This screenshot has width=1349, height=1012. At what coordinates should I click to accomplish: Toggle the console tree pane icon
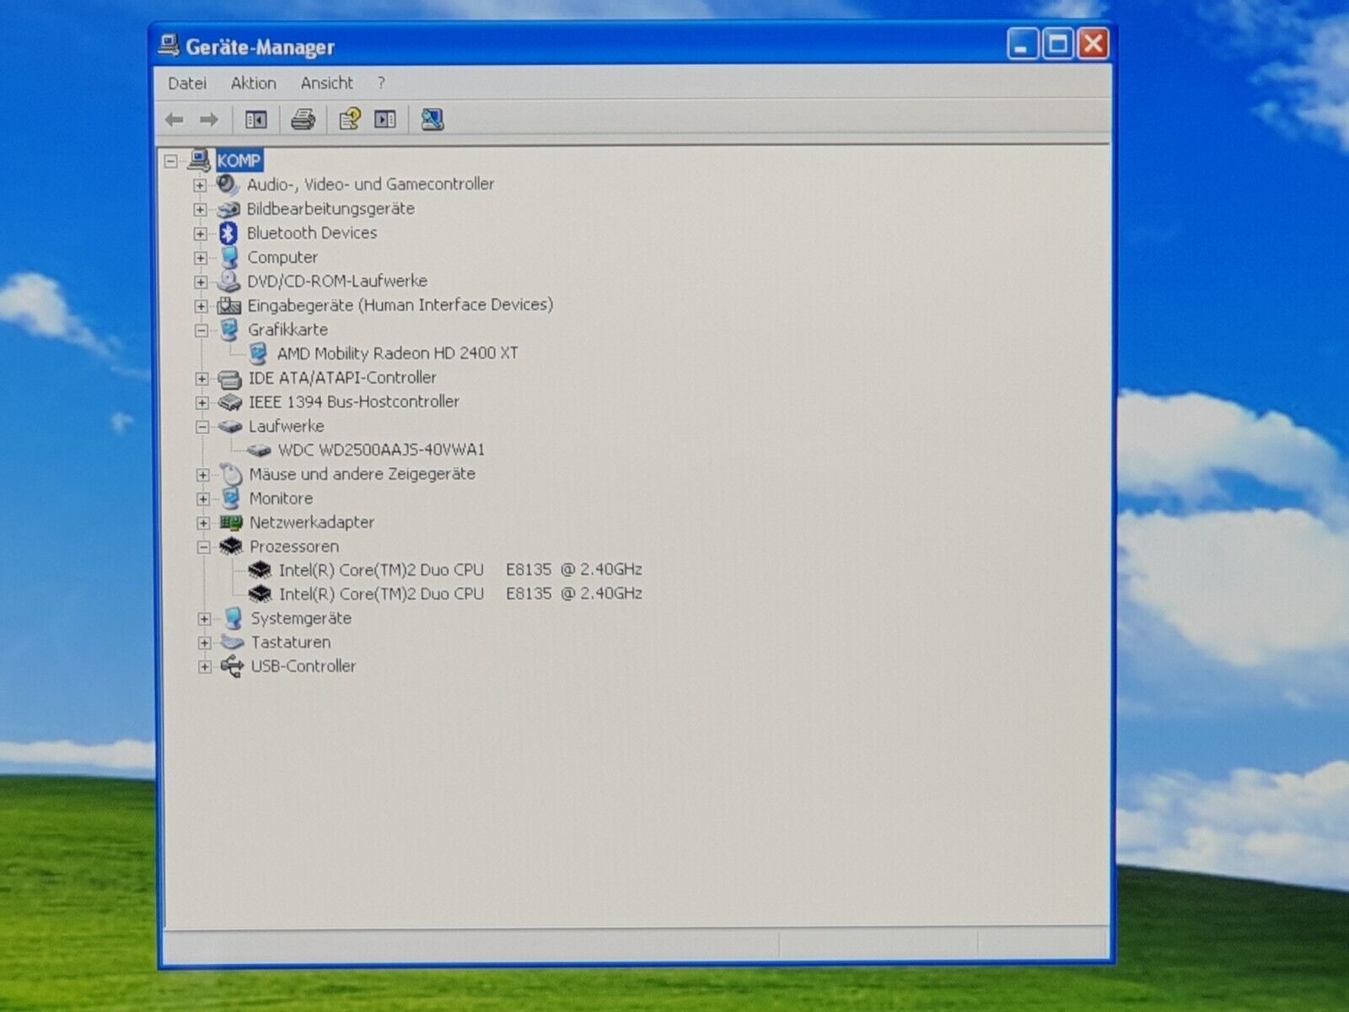[256, 120]
